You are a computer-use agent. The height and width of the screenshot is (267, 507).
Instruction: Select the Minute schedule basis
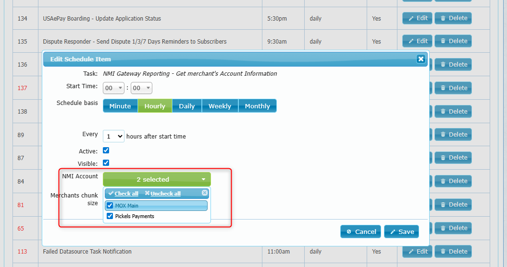click(120, 106)
